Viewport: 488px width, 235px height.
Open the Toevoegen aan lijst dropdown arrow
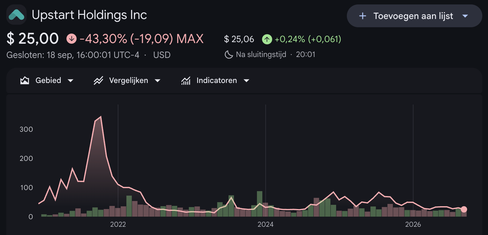click(x=465, y=16)
